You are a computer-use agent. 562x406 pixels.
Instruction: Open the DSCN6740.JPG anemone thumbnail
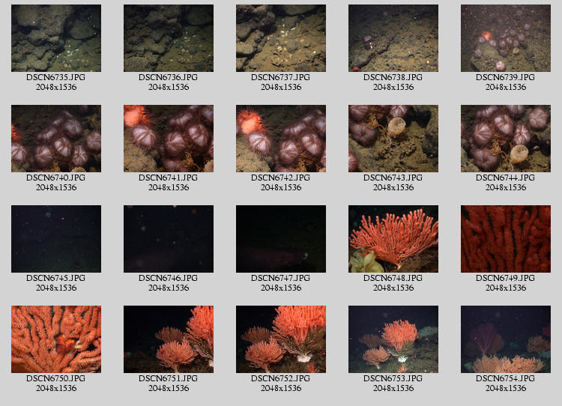tap(56, 139)
